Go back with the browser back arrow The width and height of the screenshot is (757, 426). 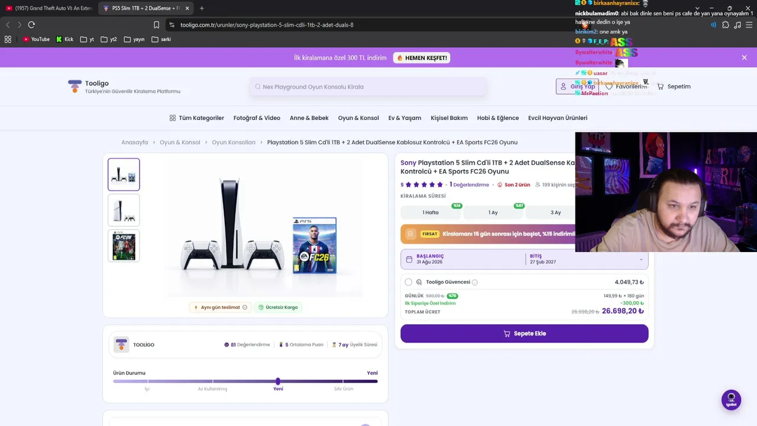8,25
